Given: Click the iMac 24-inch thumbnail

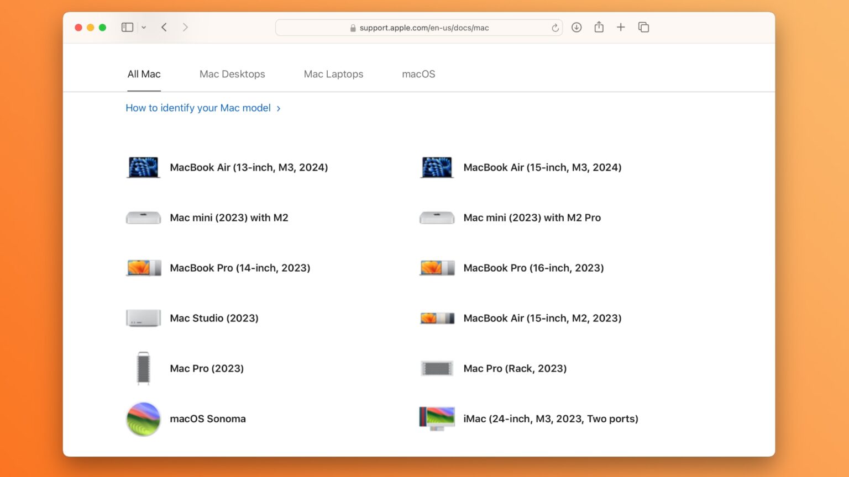Looking at the screenshot, I should pyautogui.click(x=437, y=419).
